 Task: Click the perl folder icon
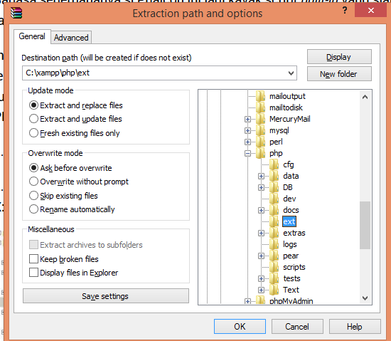click(x=261, y=142)
